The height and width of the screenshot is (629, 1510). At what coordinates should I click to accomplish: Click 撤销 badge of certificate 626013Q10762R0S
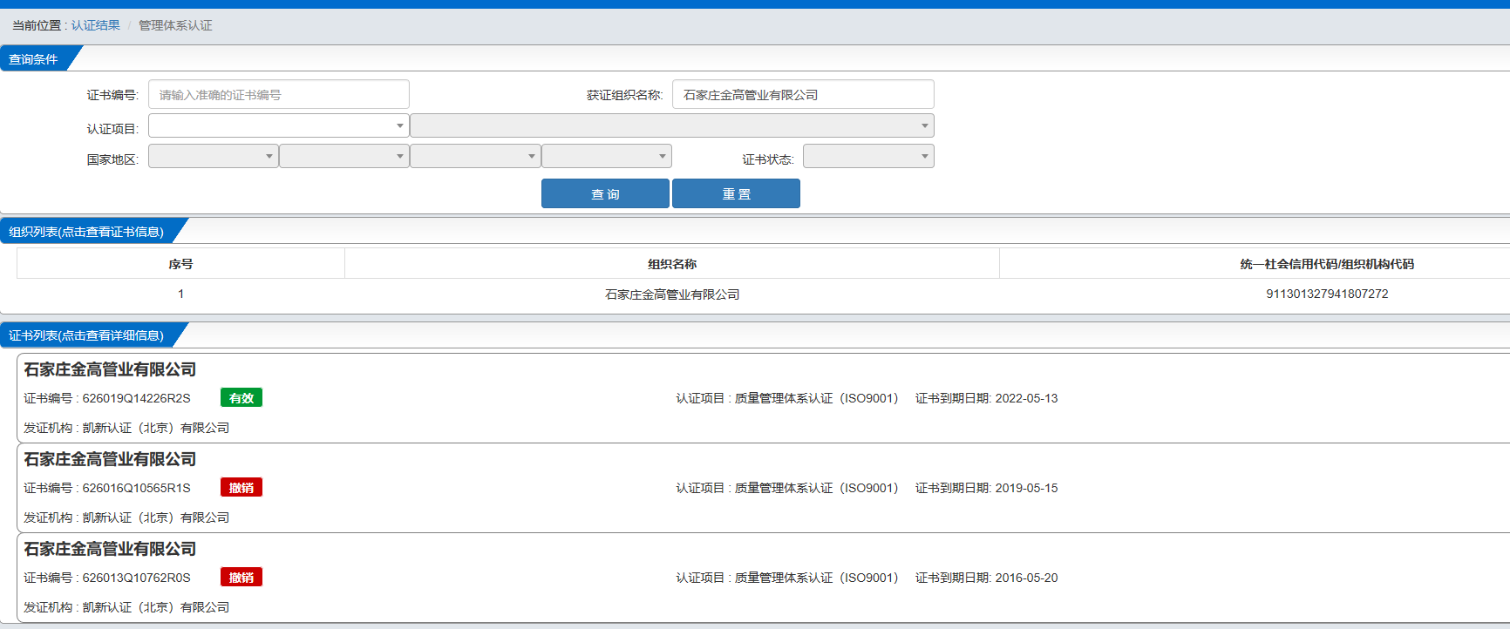[241, 578]
